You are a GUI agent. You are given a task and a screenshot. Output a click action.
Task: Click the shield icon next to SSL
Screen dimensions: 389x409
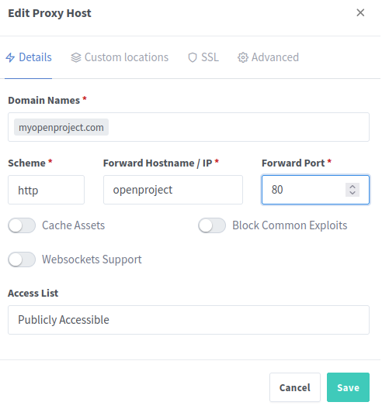coord(193,57)
